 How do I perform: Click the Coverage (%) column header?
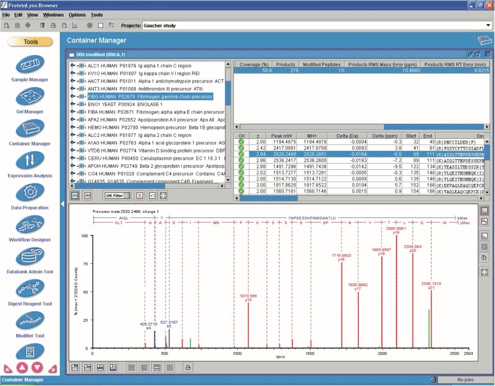pyautogui.click(x=254, y=65)
